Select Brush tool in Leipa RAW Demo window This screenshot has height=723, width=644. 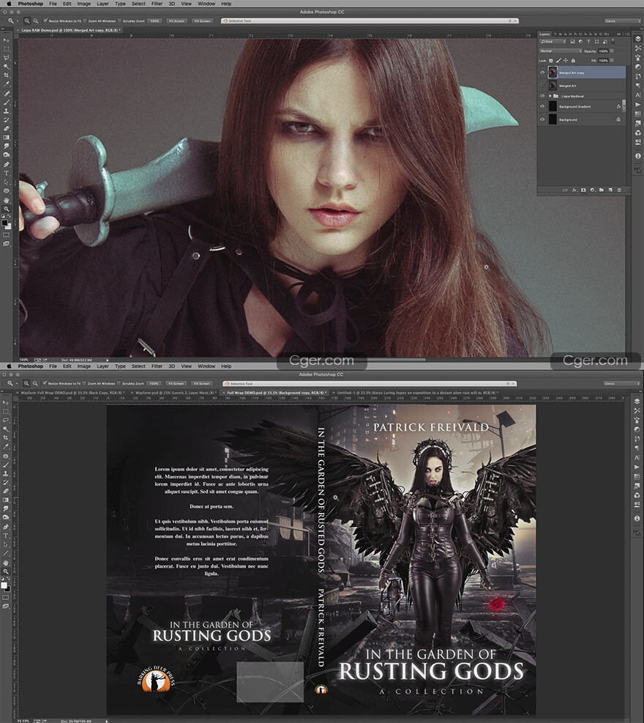coord(6,103)
